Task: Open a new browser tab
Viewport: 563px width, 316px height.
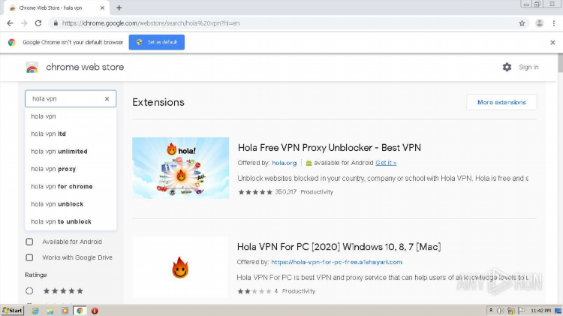Action: pyautogui.click(x=119, y=8)
